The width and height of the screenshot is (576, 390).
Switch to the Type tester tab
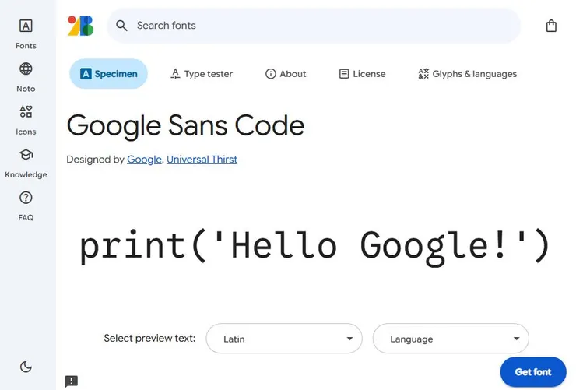(202, 74)
